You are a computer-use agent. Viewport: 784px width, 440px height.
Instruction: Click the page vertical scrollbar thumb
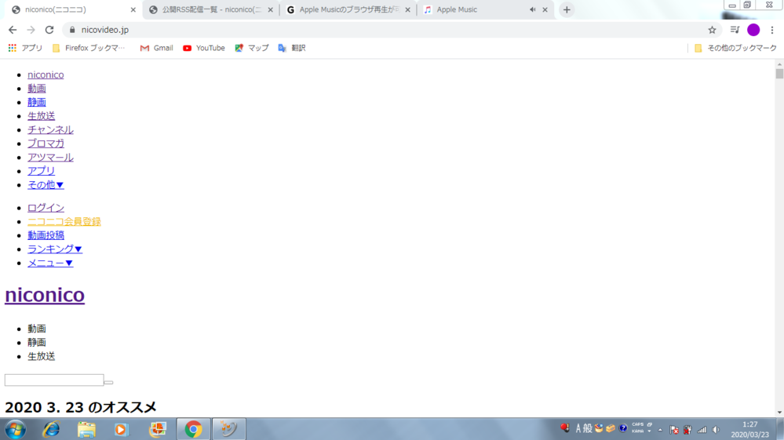[x=779, y=74]
